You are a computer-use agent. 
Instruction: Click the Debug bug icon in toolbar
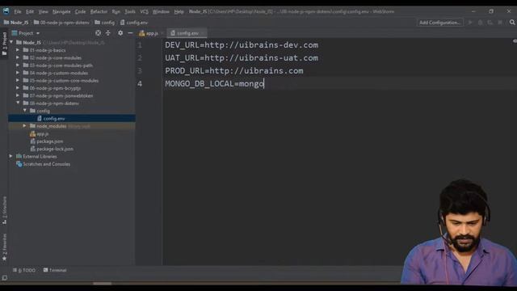pyautogui.click(x=481, y=23)
